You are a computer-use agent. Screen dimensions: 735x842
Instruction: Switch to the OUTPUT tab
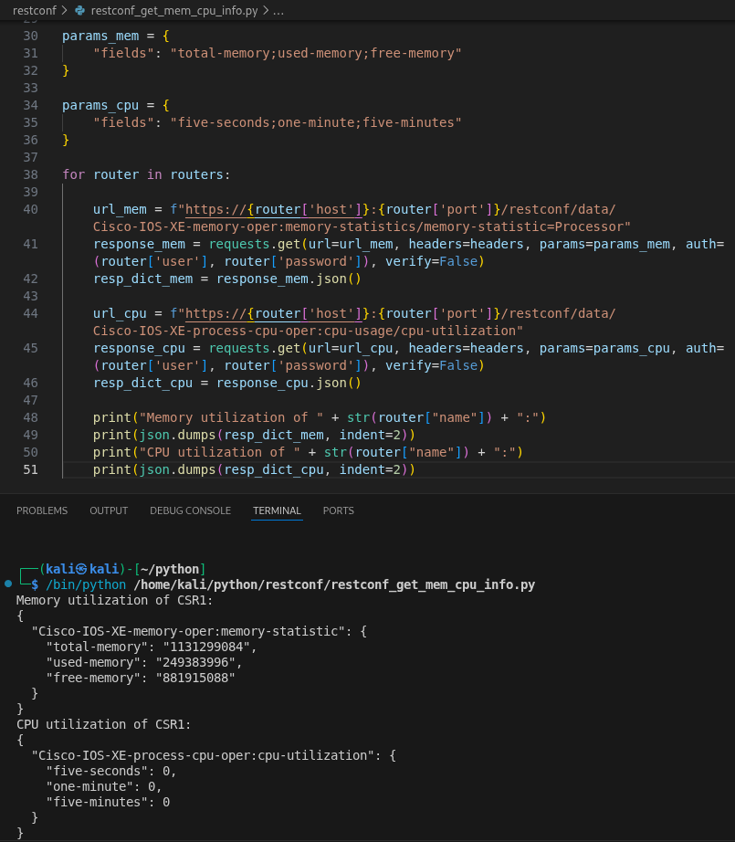coord(109,510)
